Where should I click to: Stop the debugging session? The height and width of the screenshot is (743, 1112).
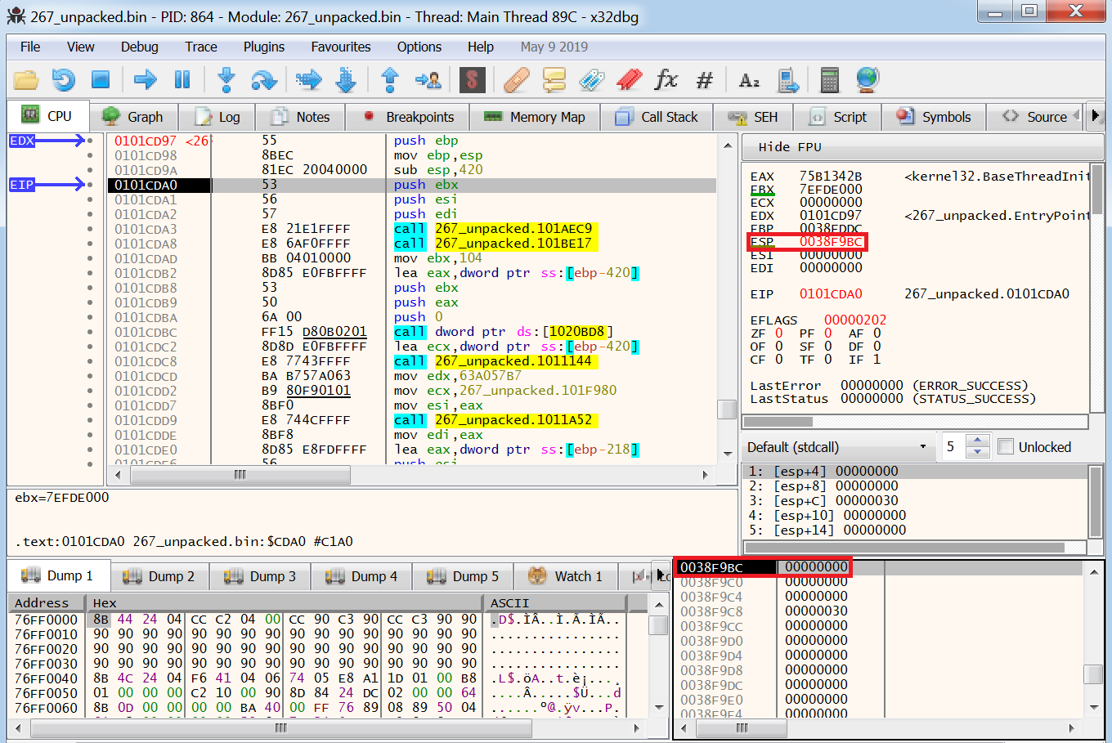point(101,80)
